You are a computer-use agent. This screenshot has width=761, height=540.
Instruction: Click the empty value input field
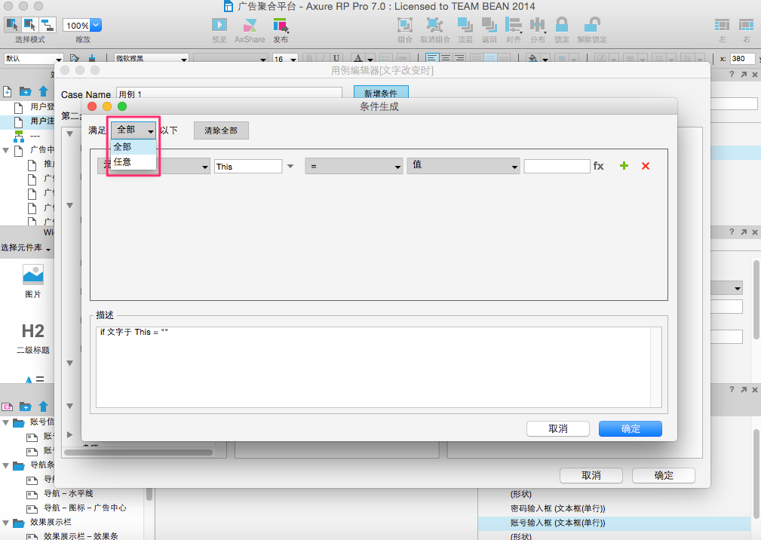click(x=557, y=166)
